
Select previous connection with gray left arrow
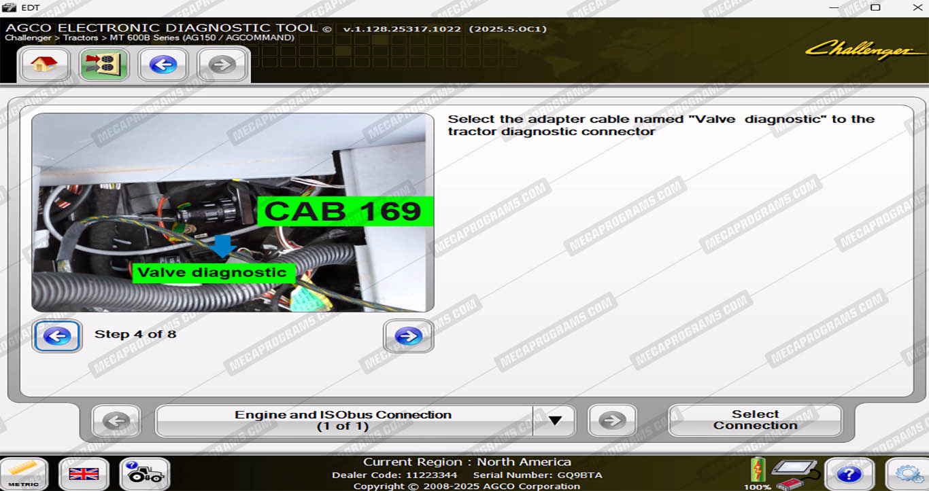pos(116,420)
